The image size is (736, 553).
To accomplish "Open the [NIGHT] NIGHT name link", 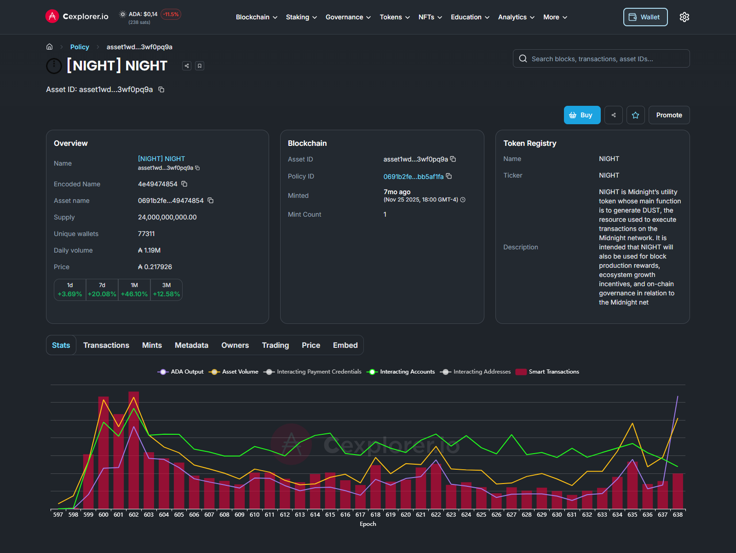I will click(x=161, y=159).
